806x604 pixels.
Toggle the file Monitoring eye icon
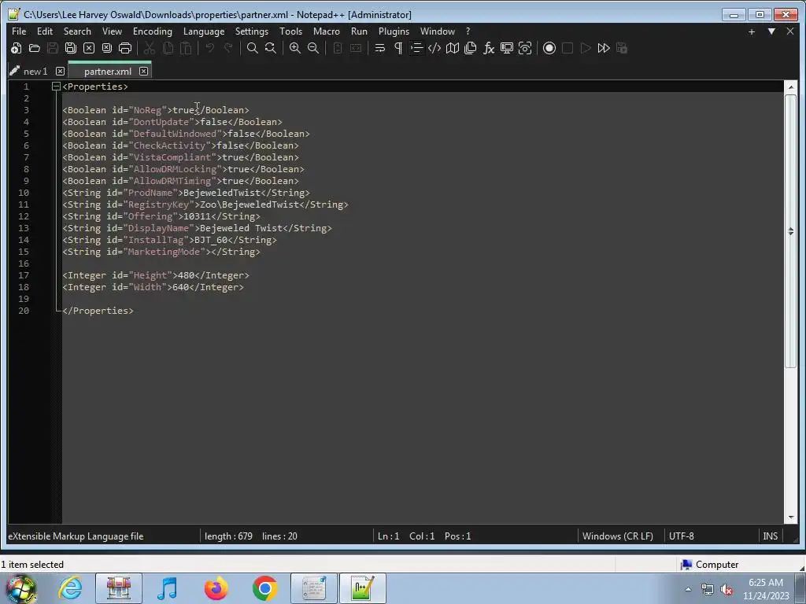pyautogui.click(x=525, y=48)
